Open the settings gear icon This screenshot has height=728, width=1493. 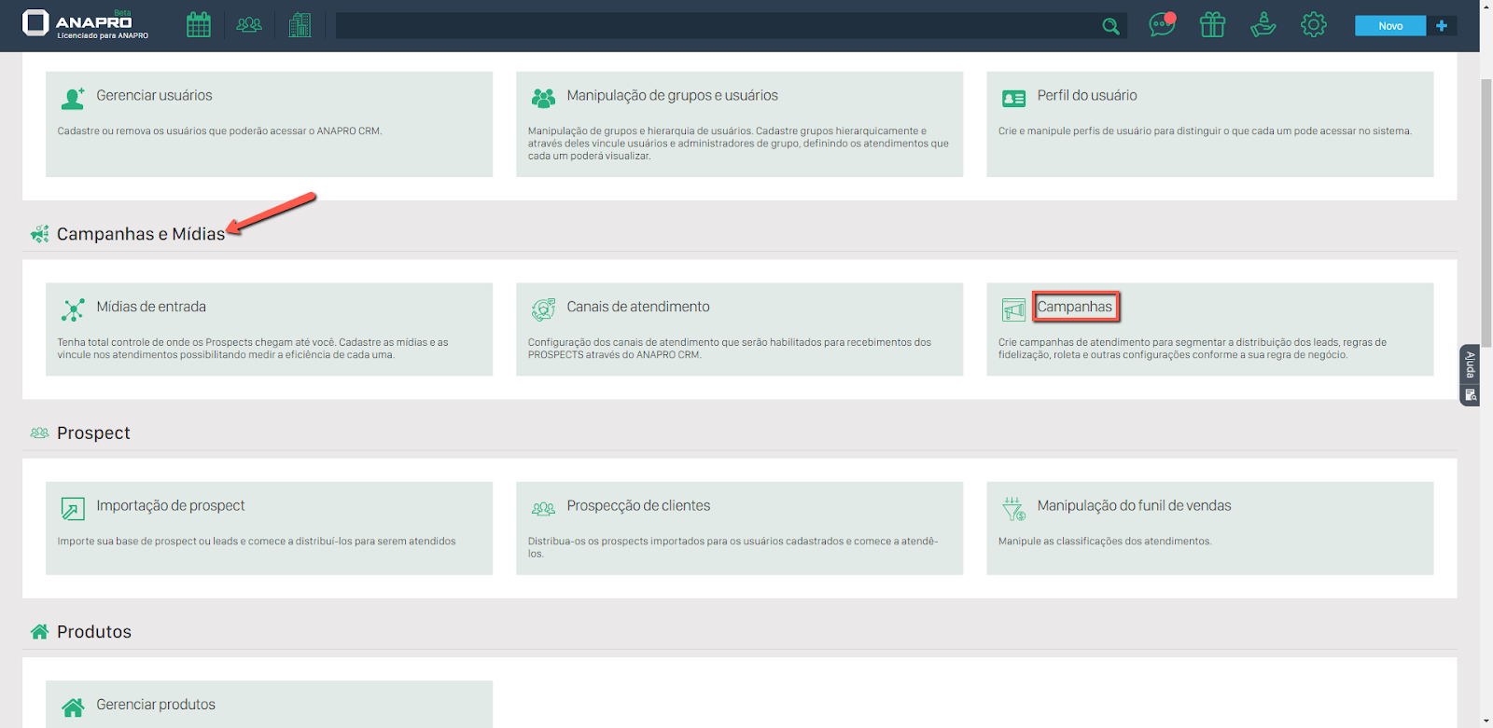pyautogui.click(x=1313, y=25)
